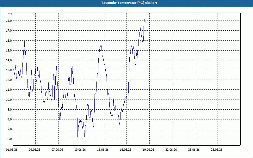Select the 01.06.26 date label
The width and height of the screenshot is (253, 158).
point(12,150)
